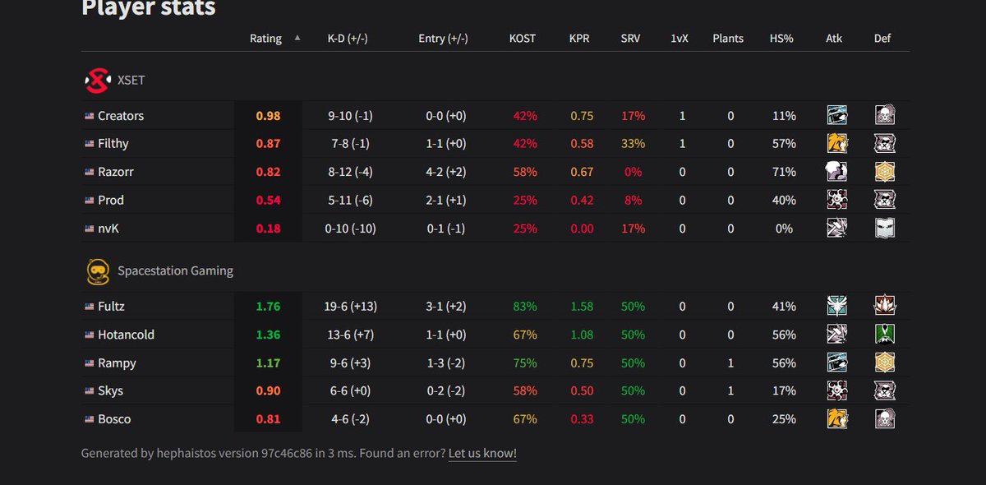The image size is (986, 485).
Task: Click player name Fultz
Action: tap(112, 306)
